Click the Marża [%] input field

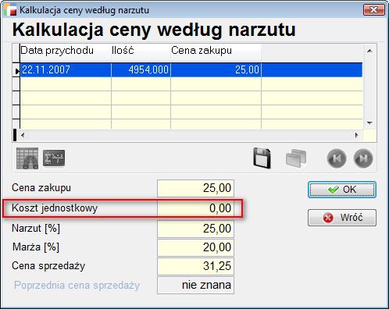click(x=195, y=247)
